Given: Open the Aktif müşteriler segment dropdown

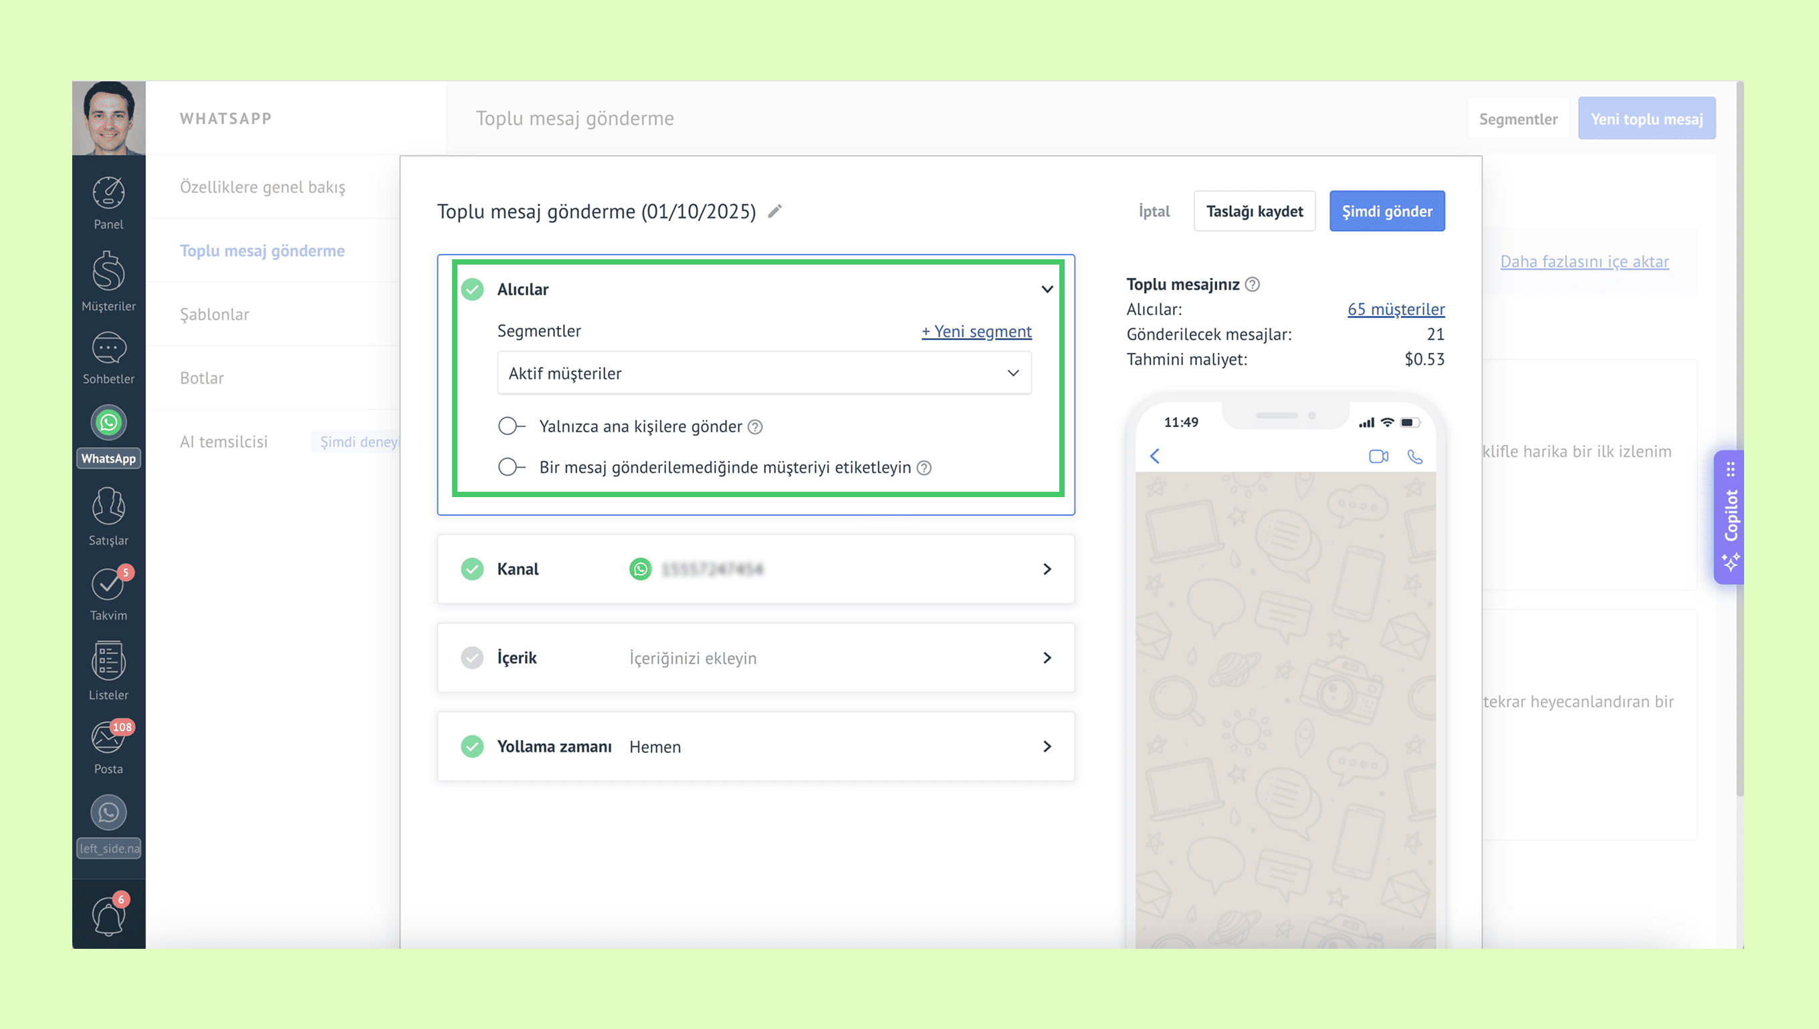Looking at the screenshot, I should pyautogui.click(x=764, y=373).
